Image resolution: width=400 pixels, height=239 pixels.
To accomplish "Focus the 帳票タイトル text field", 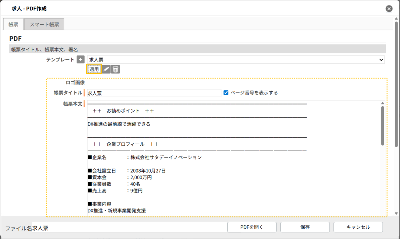I will (x=154, y=93).
